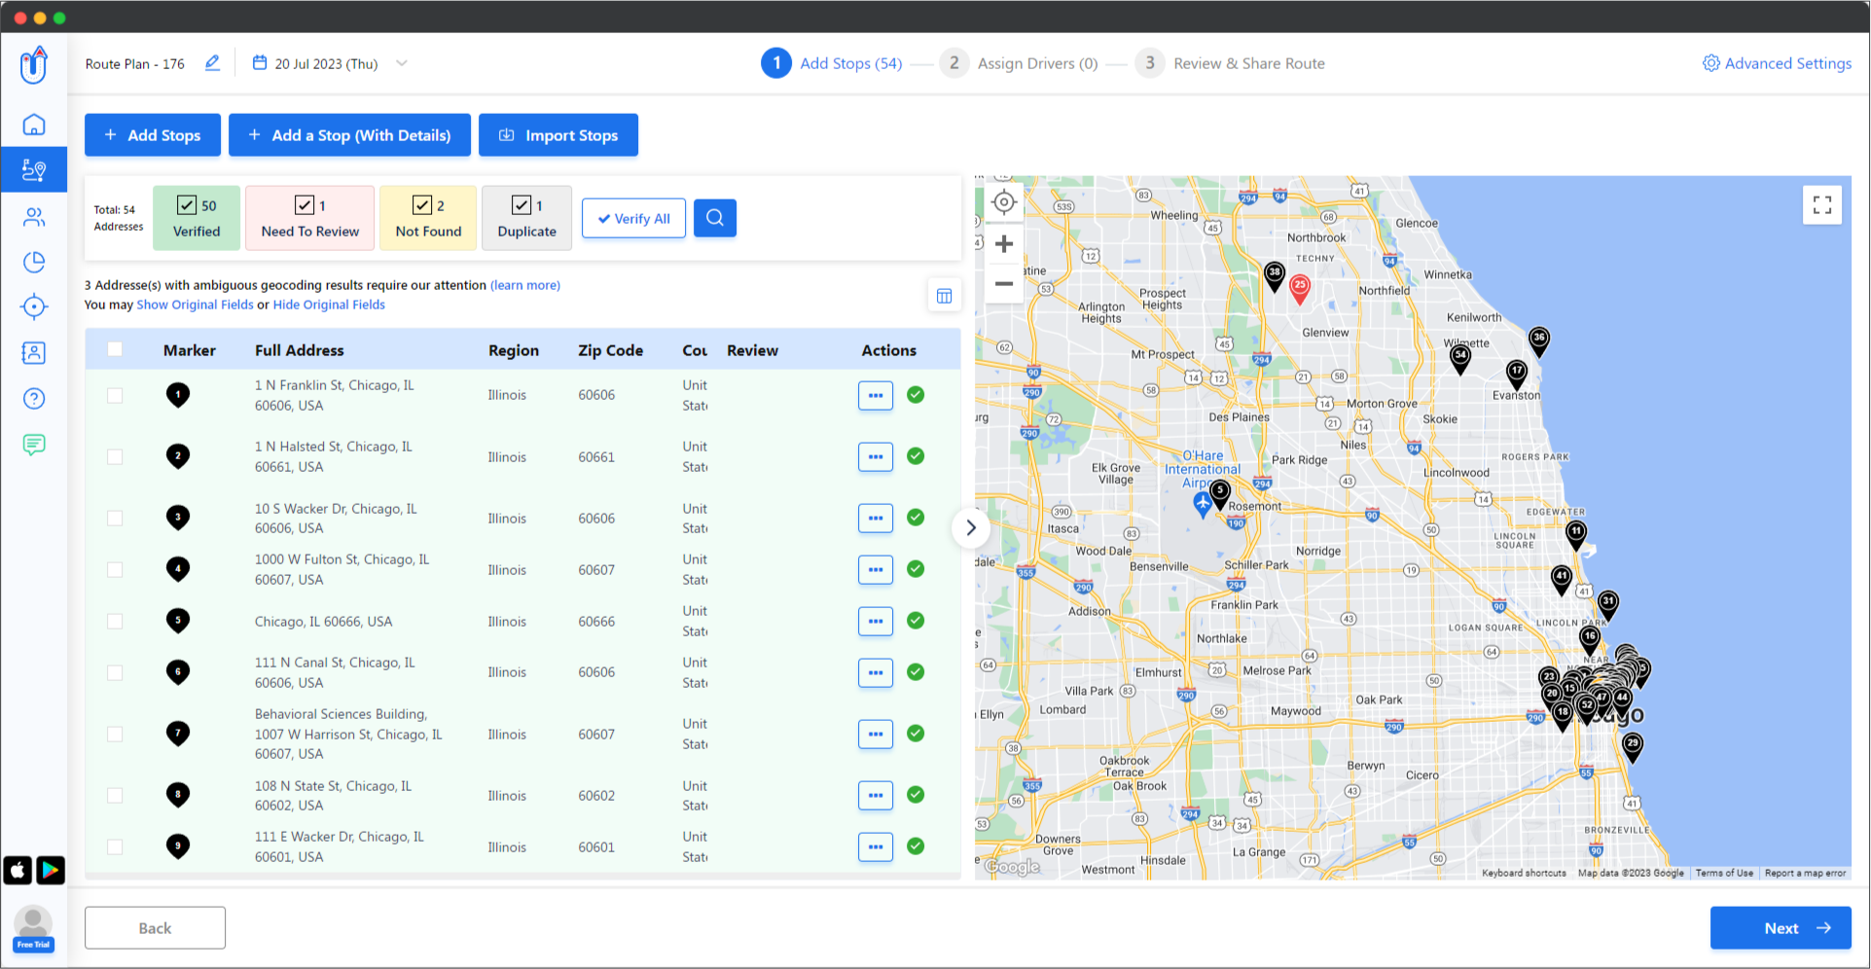The image size is (1871, 969).
Task: Open Advanced Settings
Action: pos(1777,63)
